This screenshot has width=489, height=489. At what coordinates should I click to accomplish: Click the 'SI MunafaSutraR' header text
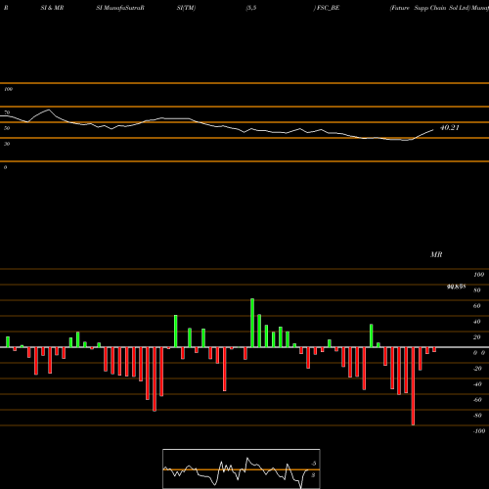pyautogui.click(x=120, y=8)
